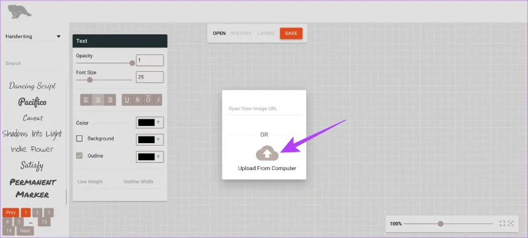The width and height of the screenshot is (528, 238).
Task: Switch to the LAYERS tab
Action: click(x=266, y=33)
